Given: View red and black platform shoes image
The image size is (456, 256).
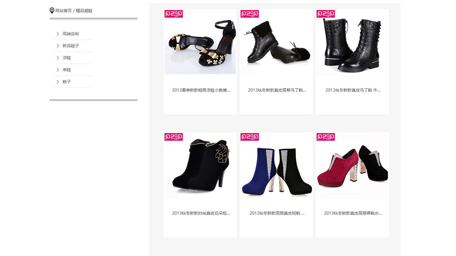Looking at the screenshot, I should (x=352, y=166).
